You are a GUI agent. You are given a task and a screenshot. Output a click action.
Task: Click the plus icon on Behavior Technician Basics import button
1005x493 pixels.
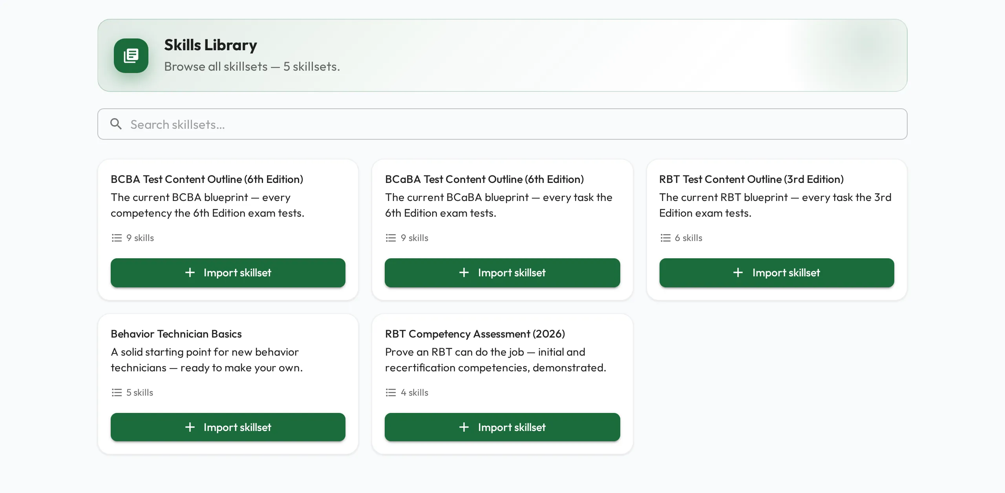[190, 427]
